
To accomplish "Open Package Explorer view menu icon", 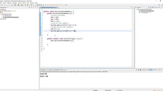I will point(33,7).
